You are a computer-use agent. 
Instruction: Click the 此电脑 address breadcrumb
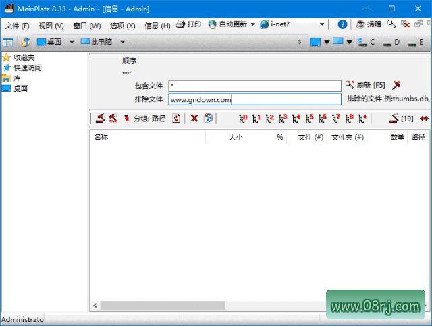96,42
